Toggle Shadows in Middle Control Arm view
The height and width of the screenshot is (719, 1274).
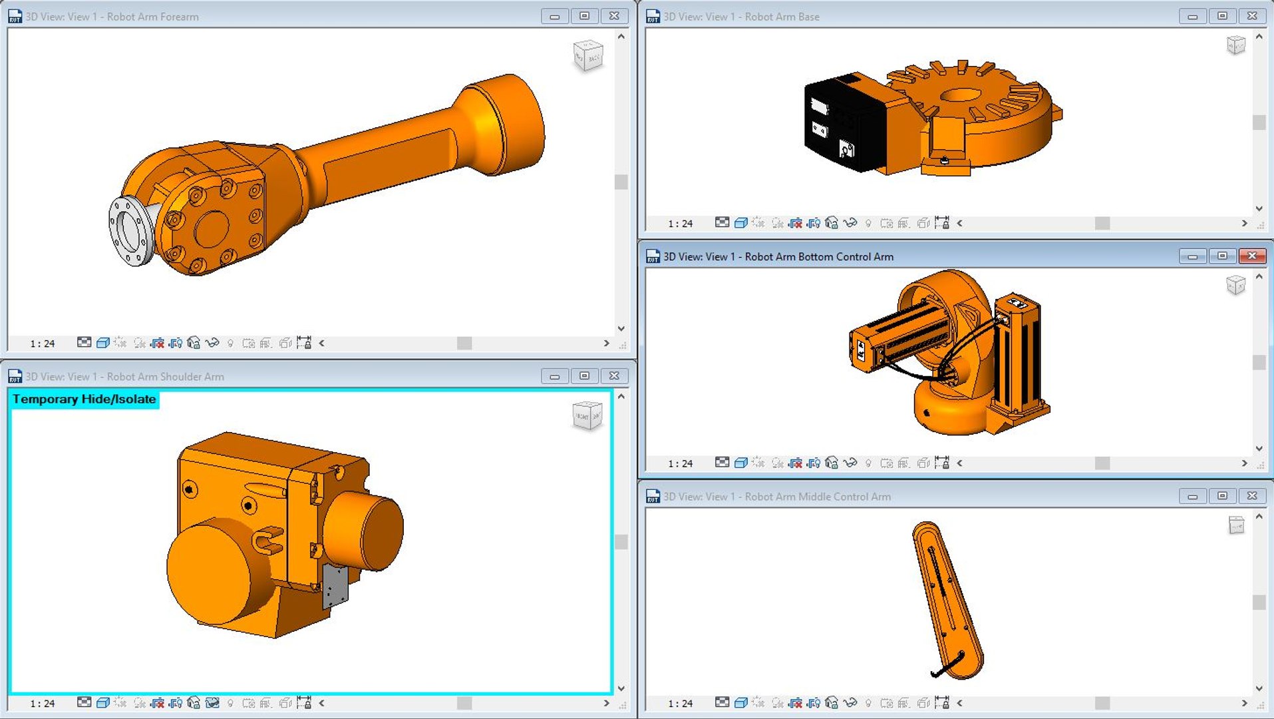pos(777,702)
